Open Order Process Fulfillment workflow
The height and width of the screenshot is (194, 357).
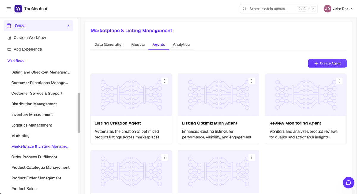pos(34,157)
